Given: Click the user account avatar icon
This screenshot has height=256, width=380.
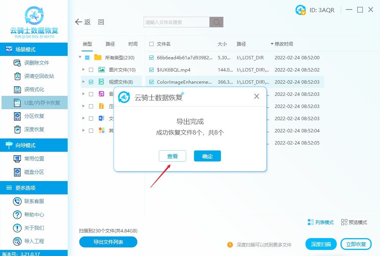Looking at the screenshot, I should click(301, 10).
